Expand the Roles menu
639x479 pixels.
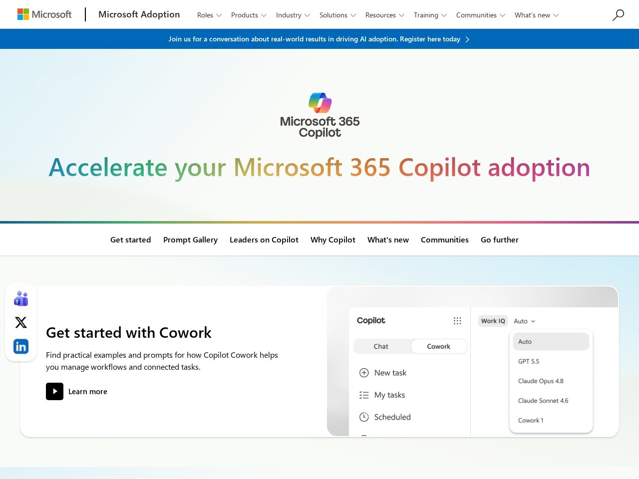pos(209,15)
